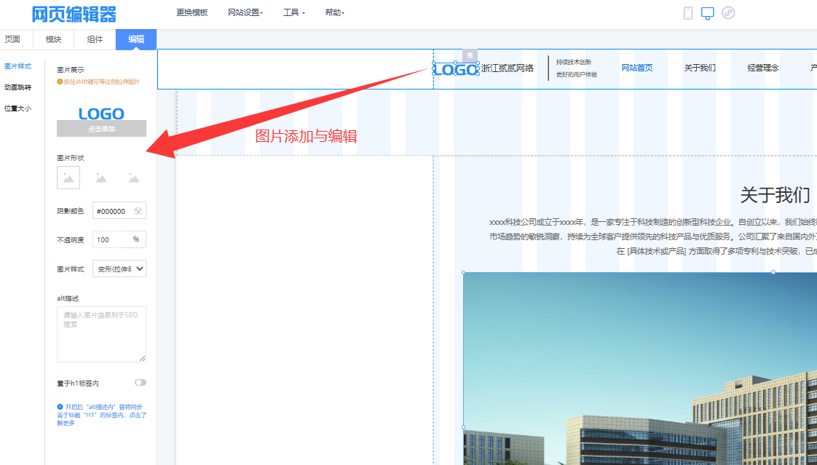The width and height of the screenshot is (817, 465).
Task: Open the 网站设置 dropdown menu
Action: (x=245, y=13)
